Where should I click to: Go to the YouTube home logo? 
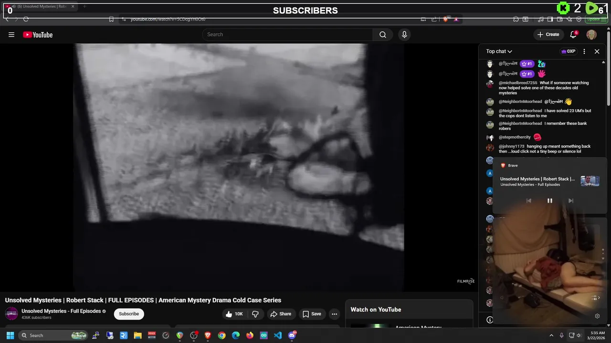point(38,34)
